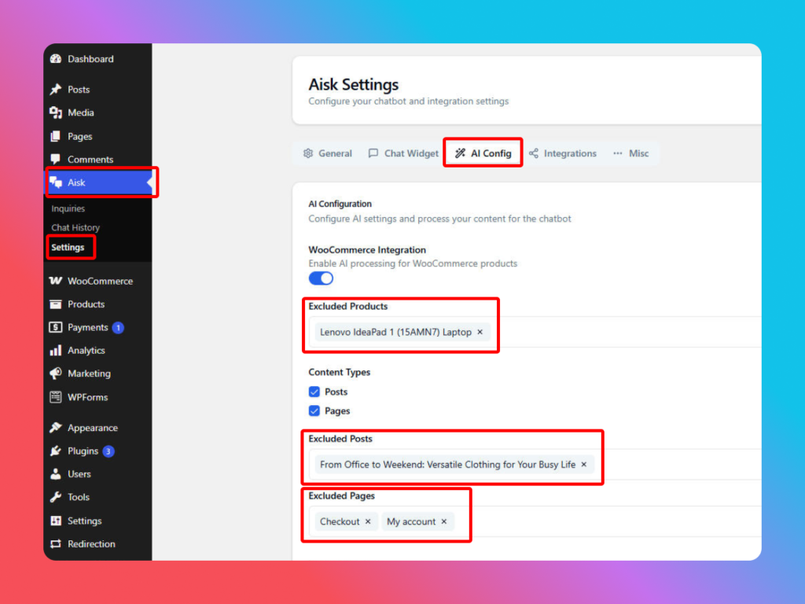Click the WPForms icon
The image size is (805, 604).
pos(56,397)
